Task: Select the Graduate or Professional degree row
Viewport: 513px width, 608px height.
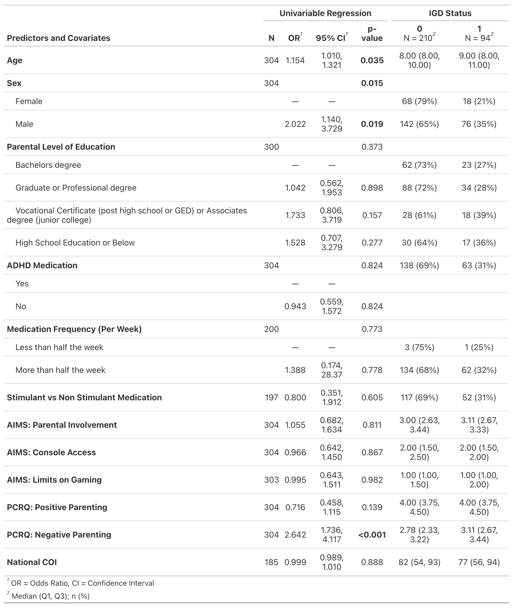Action: [76, 188]
